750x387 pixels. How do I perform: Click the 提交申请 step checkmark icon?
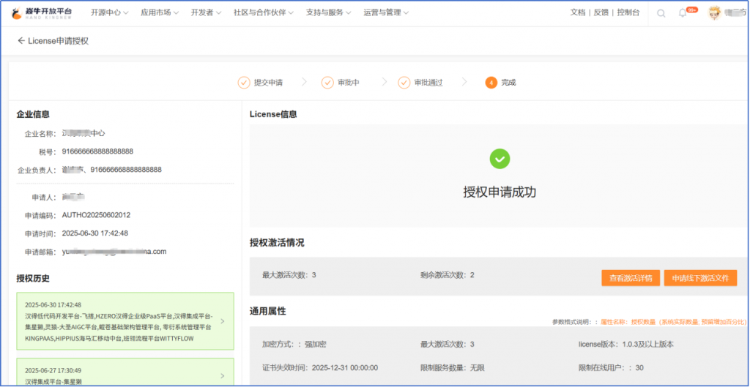pyautogui.click(x=244, y=83)
